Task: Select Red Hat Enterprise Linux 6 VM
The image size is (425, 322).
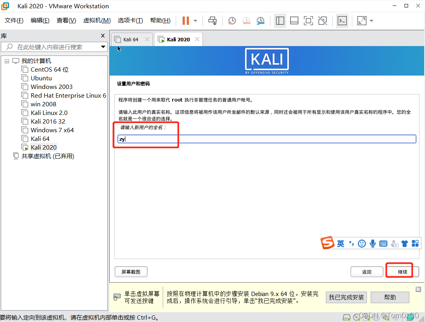Action: tap(68, 96)
